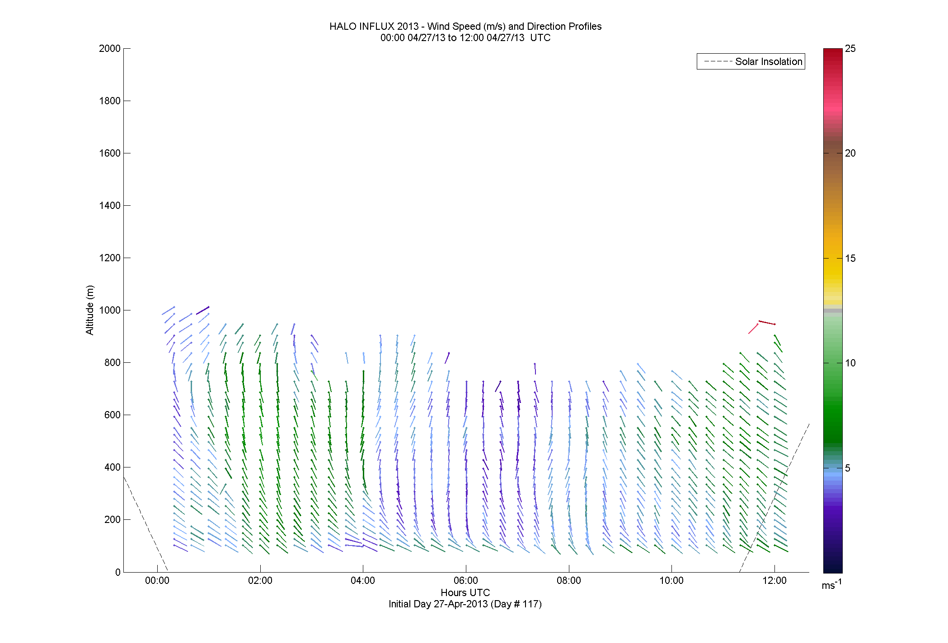Click the 04:00 time tick label
948x643 pixels.
[x=363, y=581]
